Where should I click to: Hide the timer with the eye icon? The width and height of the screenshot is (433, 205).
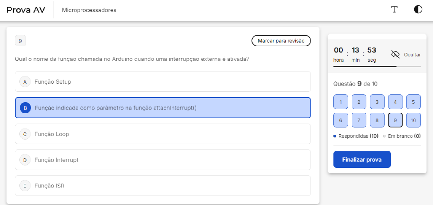pyautogui.click(x=395, y=54)
